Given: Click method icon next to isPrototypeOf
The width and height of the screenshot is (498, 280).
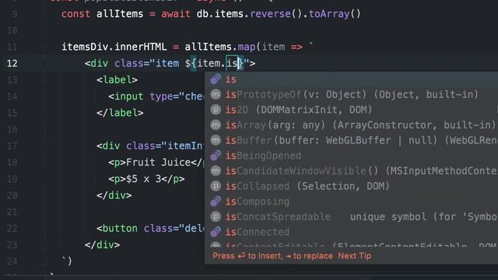Looking at the screenshot, I should point(216,94).
